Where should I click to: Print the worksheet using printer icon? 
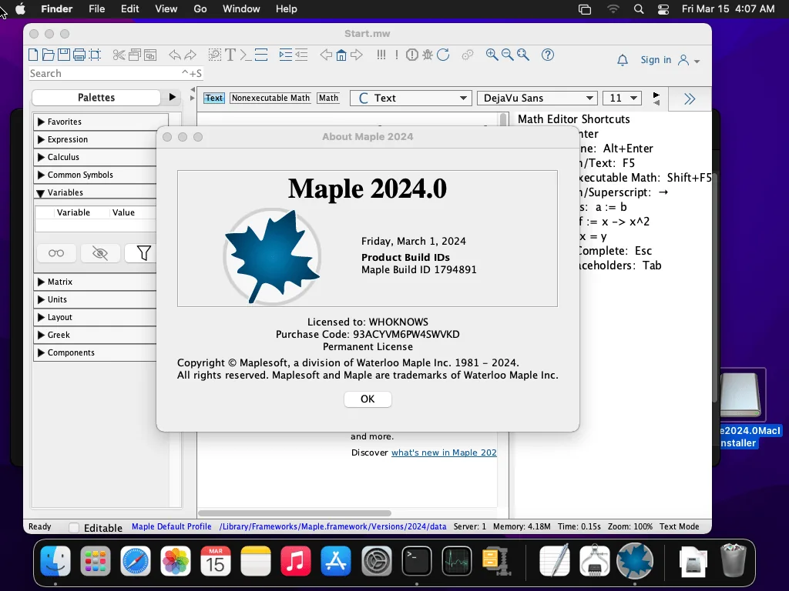point(79,55)
